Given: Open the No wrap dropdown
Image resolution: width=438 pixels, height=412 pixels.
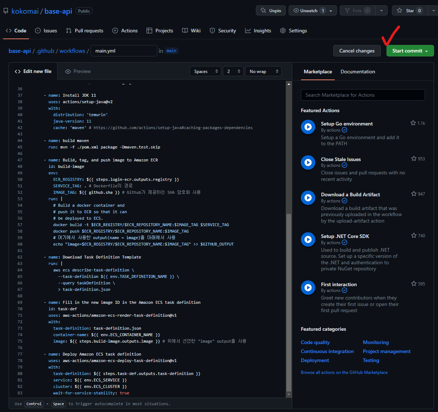Looking at the screenshot, I should coord(263,71).
